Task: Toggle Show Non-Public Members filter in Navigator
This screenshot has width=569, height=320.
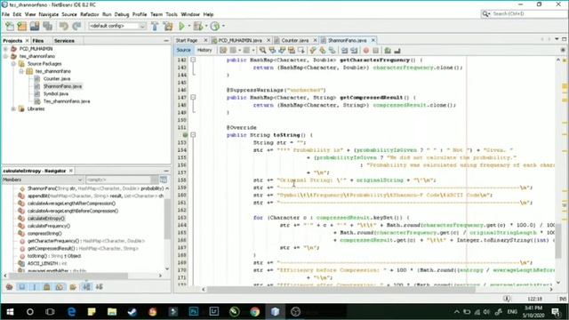Action: pyautogui.click(x=47, y=287)
